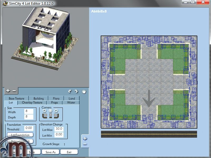Click the straight middle corner piece icon
The width and height of the screenshot is (211, 158).
(x=50, y=116)
